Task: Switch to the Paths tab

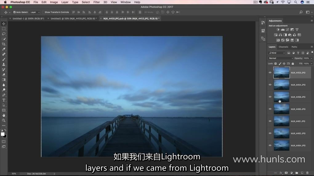Action: pyautogui.click(x=294, y=47)
